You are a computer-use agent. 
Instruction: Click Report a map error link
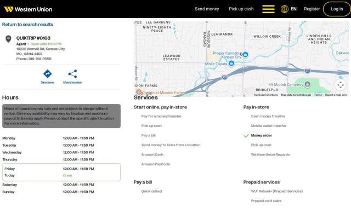(336, 95)
